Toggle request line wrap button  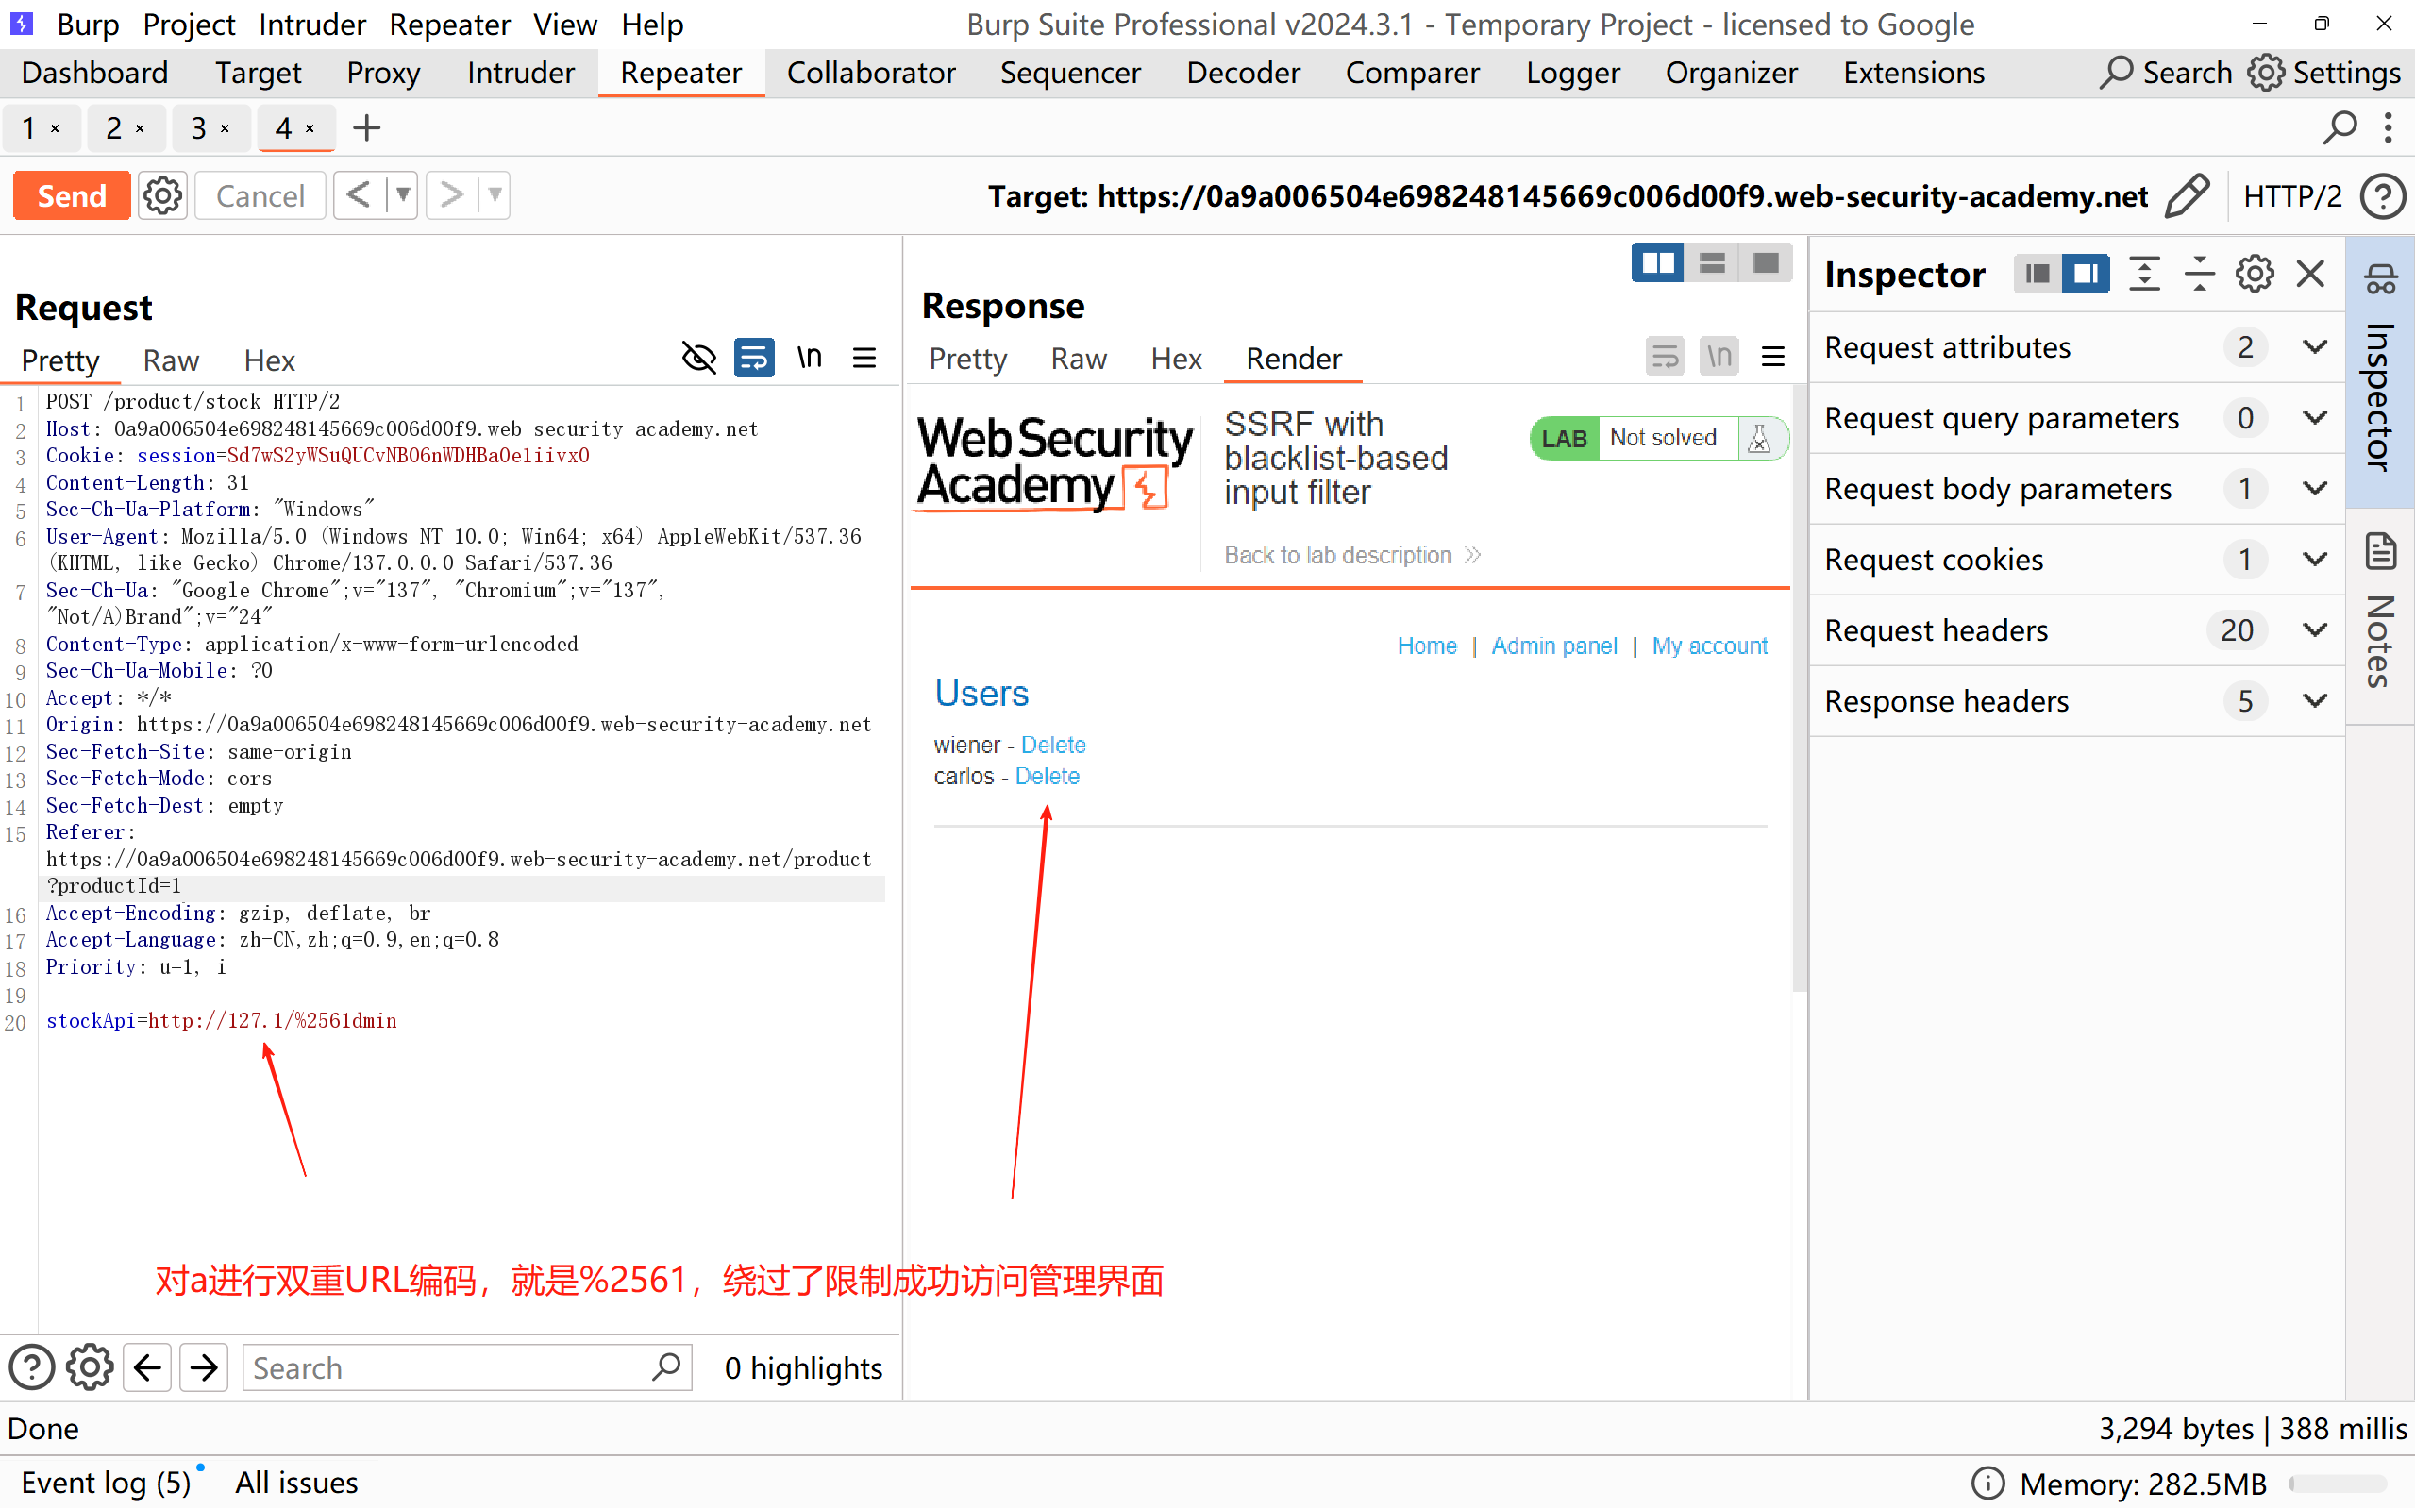[754, 359]
